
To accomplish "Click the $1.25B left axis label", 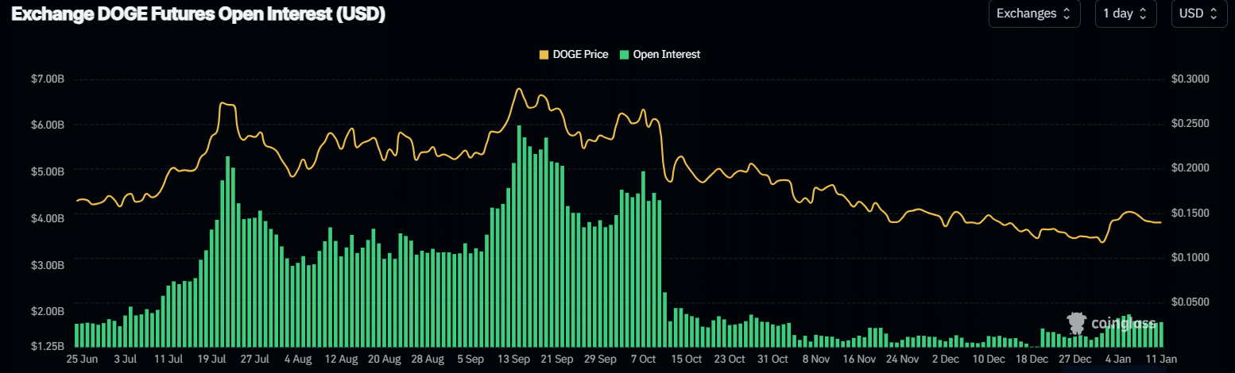I will click(x=47, y=347).
